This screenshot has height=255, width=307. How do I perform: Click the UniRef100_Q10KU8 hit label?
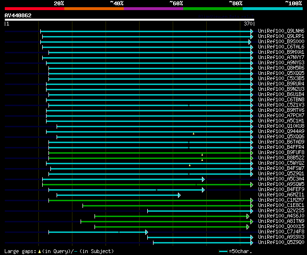(x=281, y=126)
